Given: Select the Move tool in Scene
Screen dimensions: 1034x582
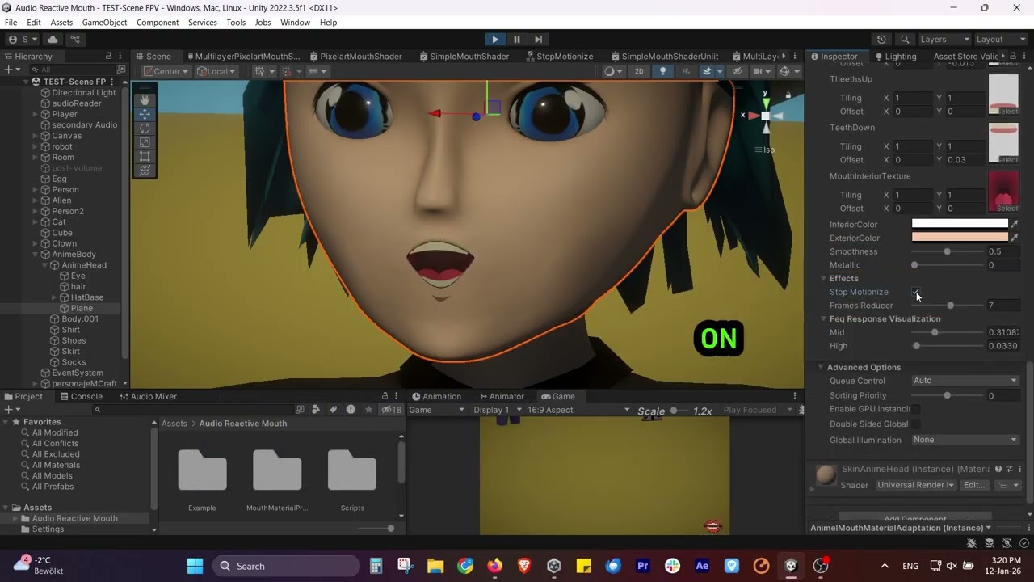Looking at the screenshot, I should coord(145,114).
